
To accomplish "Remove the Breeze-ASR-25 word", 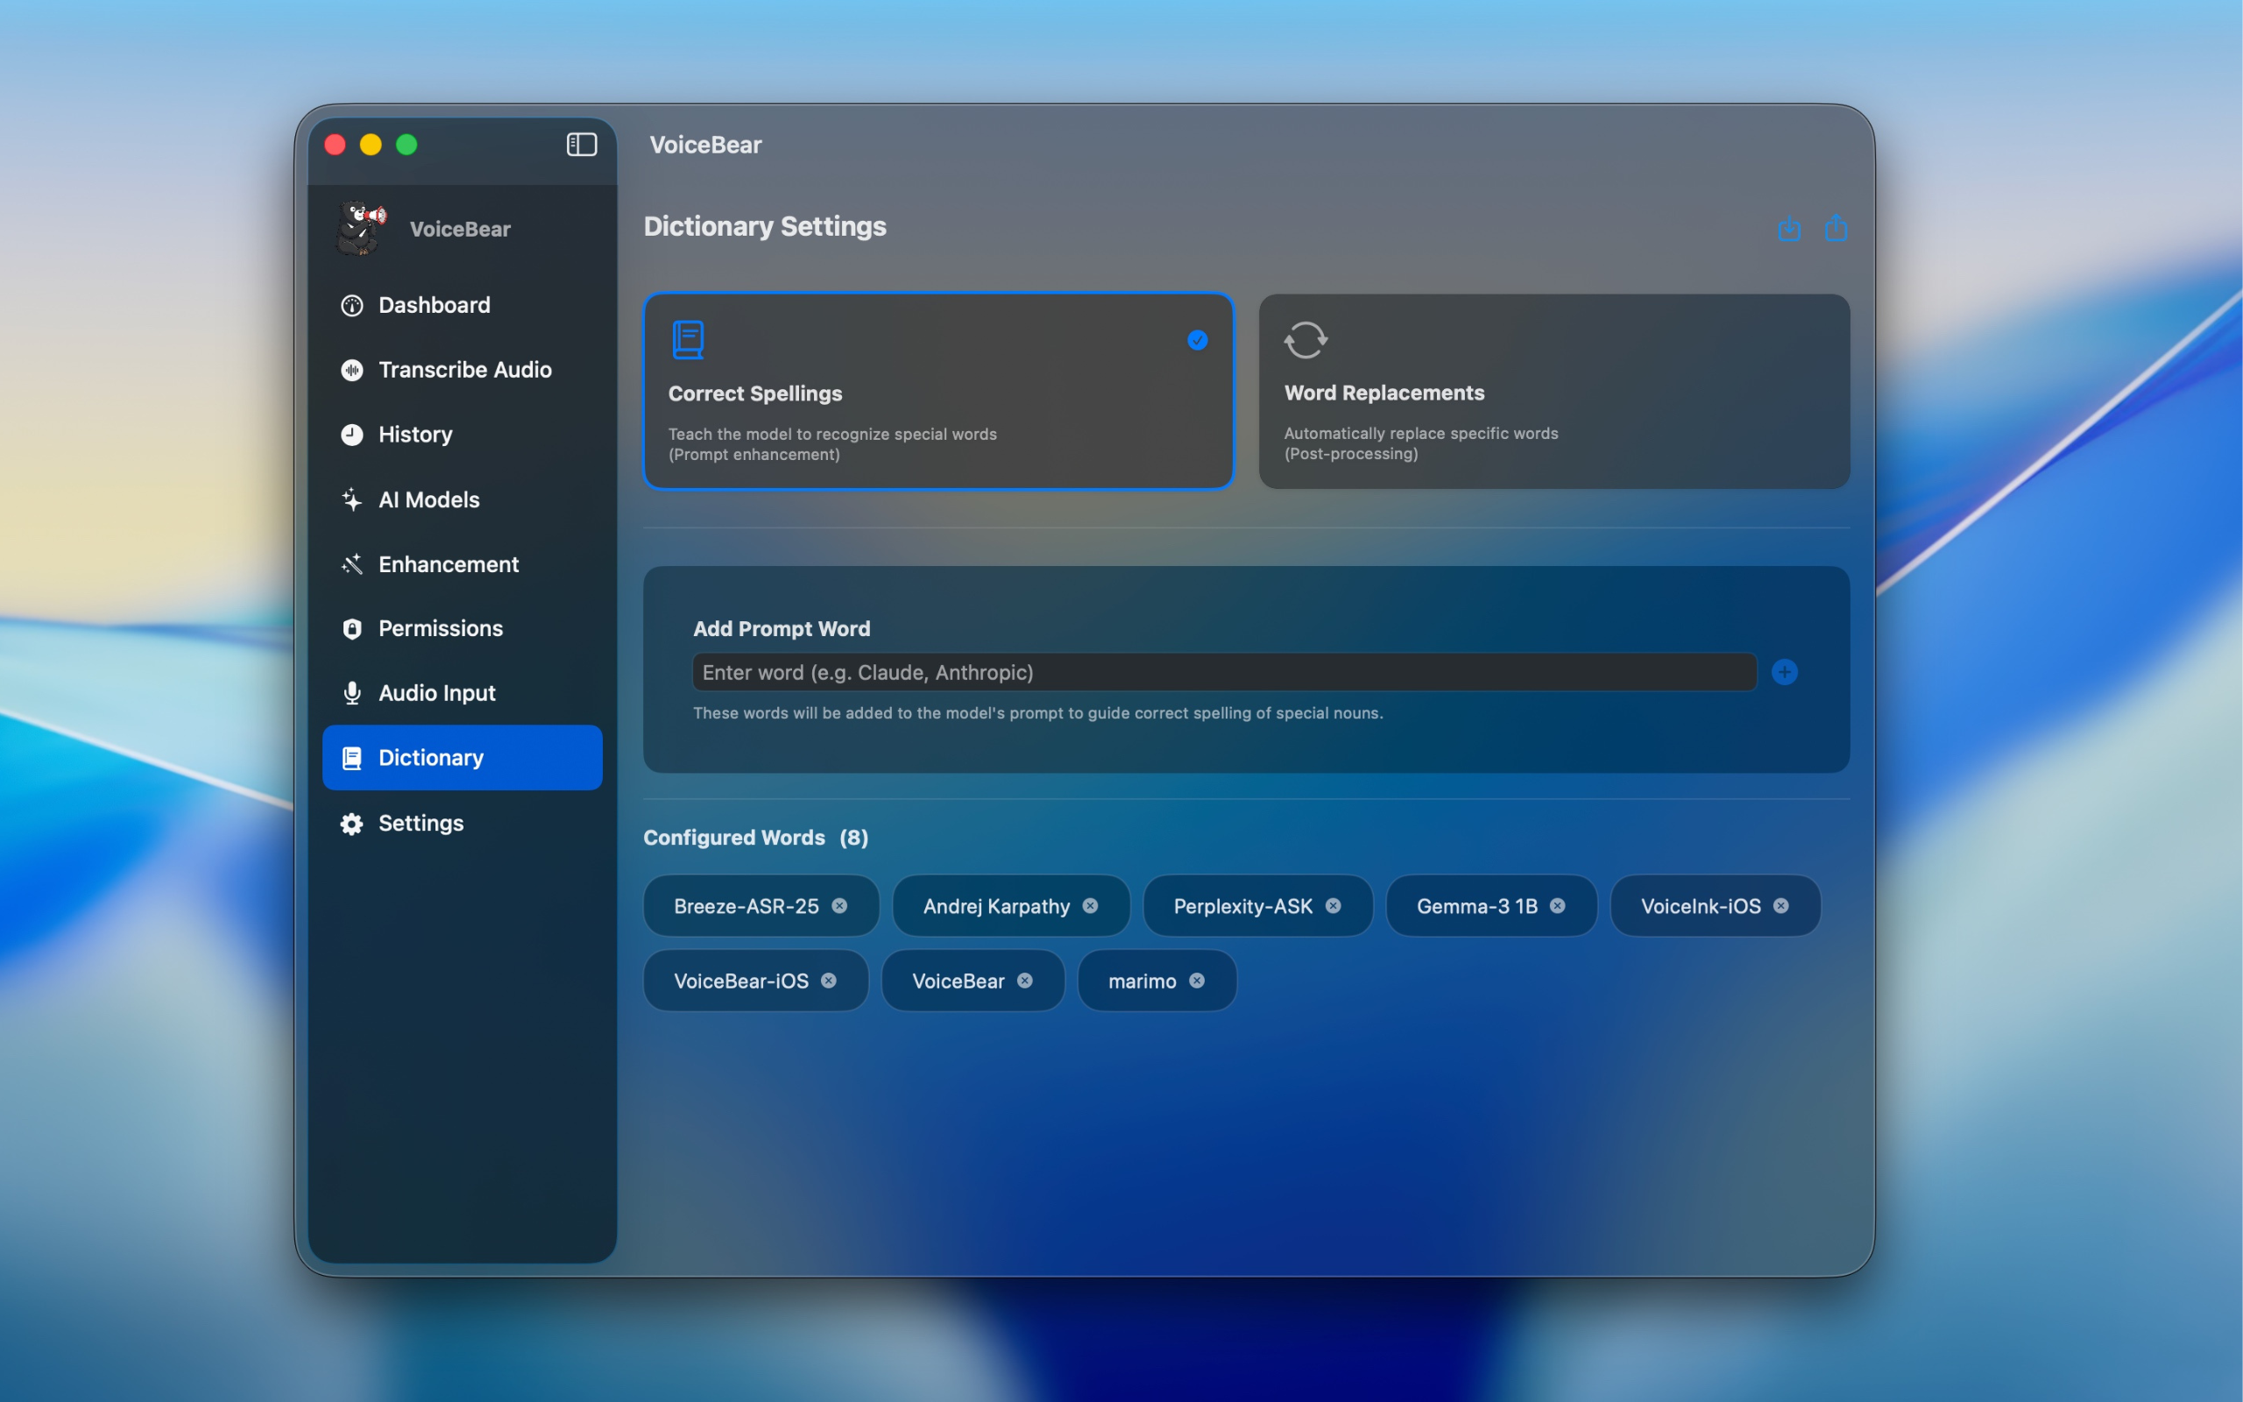I will [838, 906].
